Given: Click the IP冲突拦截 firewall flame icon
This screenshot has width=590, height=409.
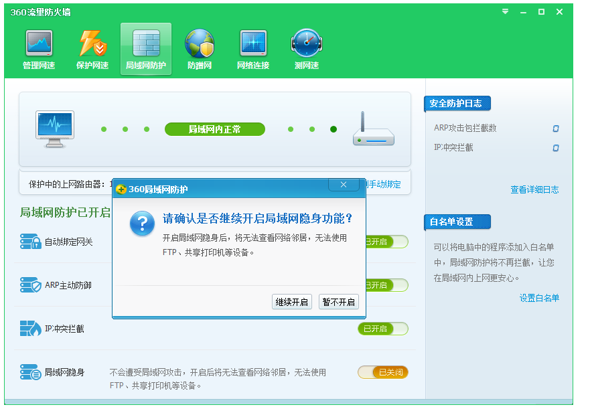Looking at the screenshot, I should [31, 329].
